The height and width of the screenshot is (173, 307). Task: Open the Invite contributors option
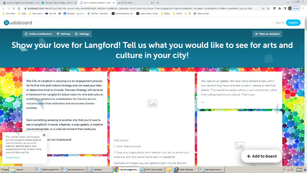[x=38, y=34]
